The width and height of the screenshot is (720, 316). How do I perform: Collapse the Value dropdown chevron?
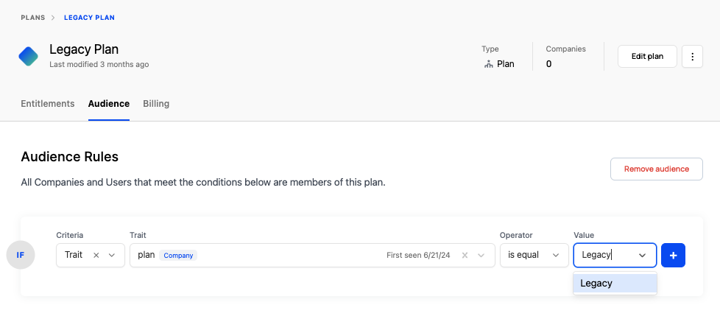[643, 255]
